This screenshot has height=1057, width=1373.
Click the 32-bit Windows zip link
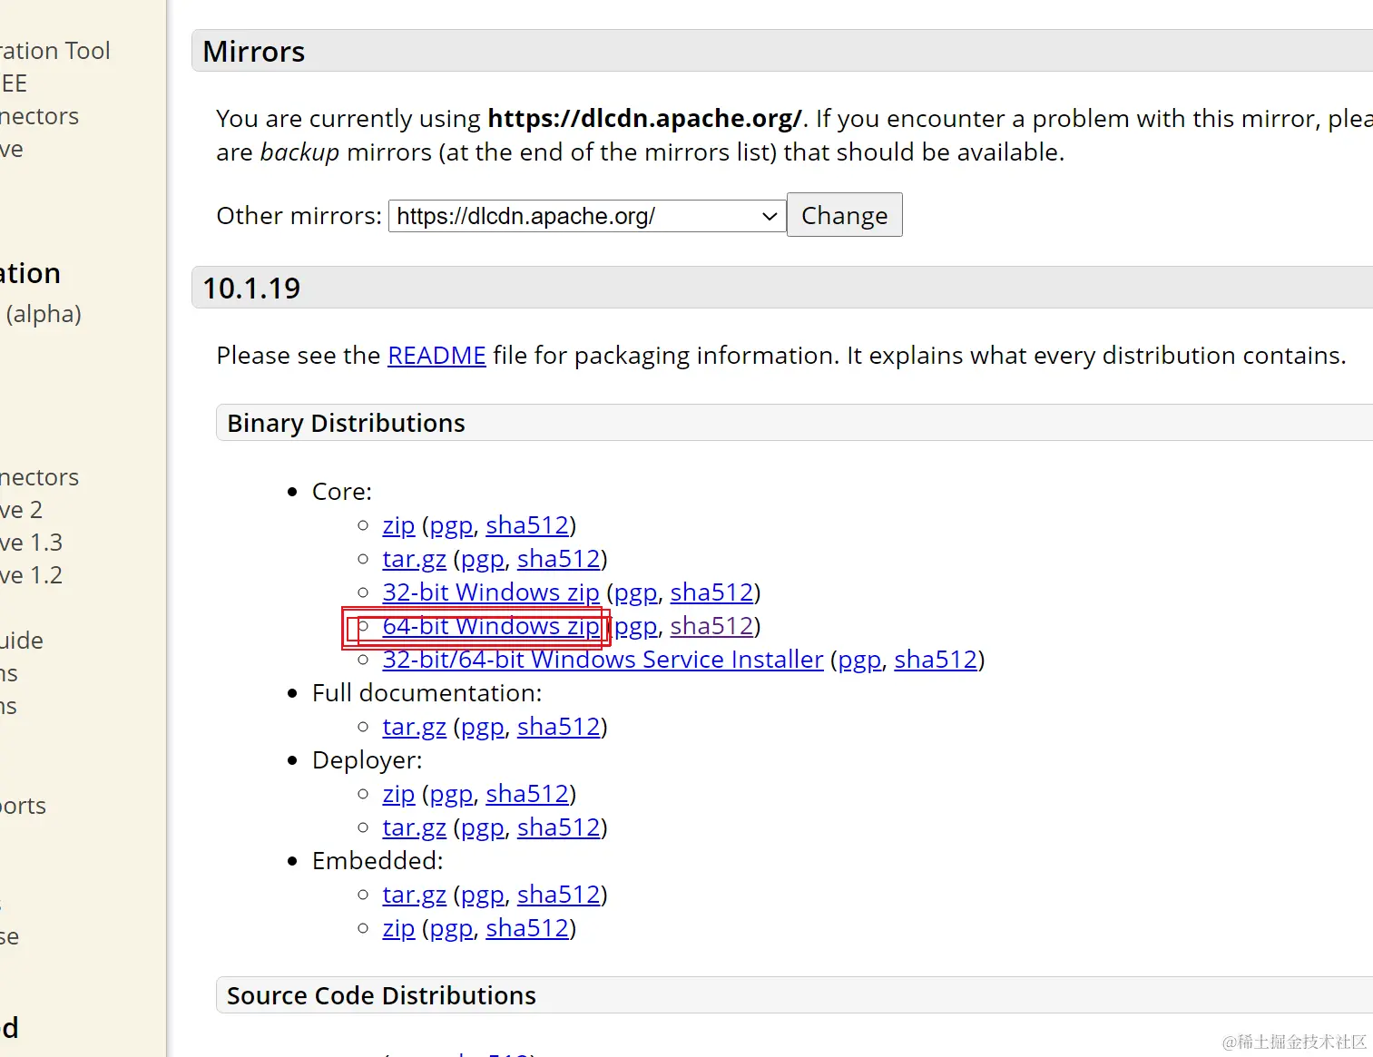(490, 592)
